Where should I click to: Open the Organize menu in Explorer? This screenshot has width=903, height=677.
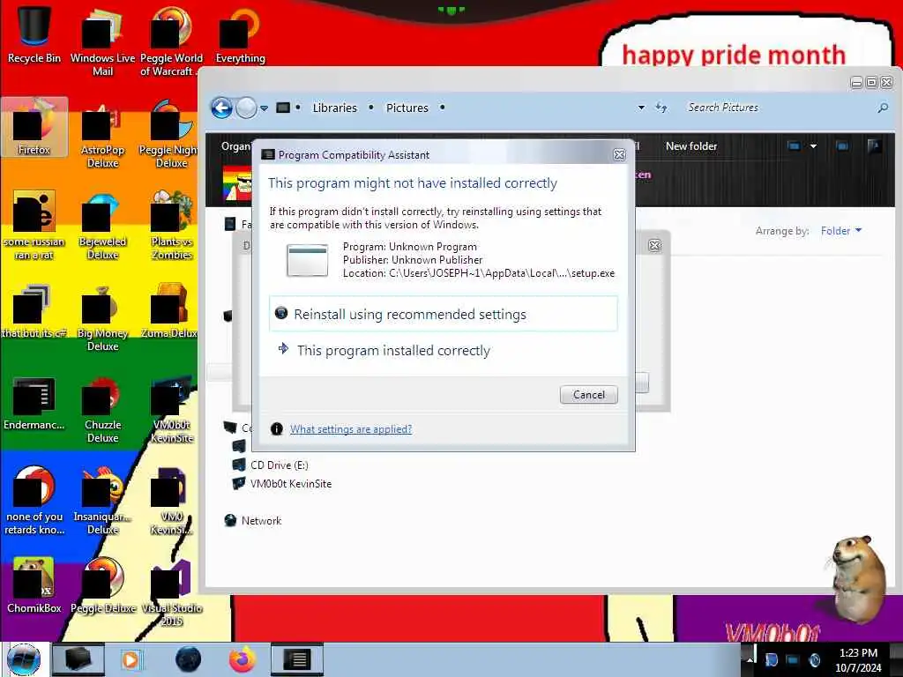point(236,146)
